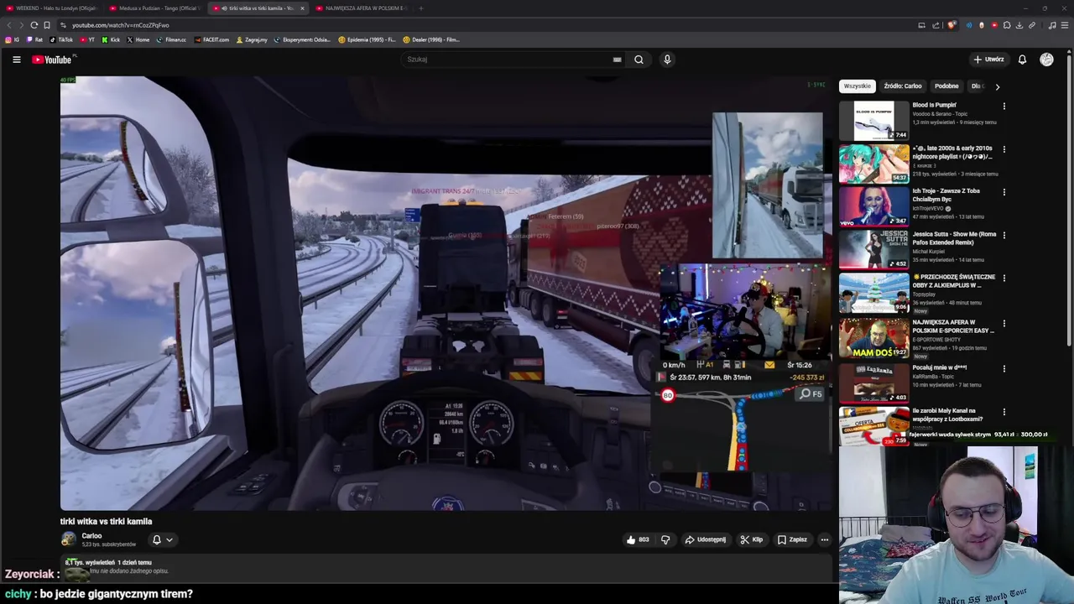Image resolution: width=1074 pixels, height=604 pixels.
Task: Open YouTube notifications bell in header
Action: coord(1022,60)
